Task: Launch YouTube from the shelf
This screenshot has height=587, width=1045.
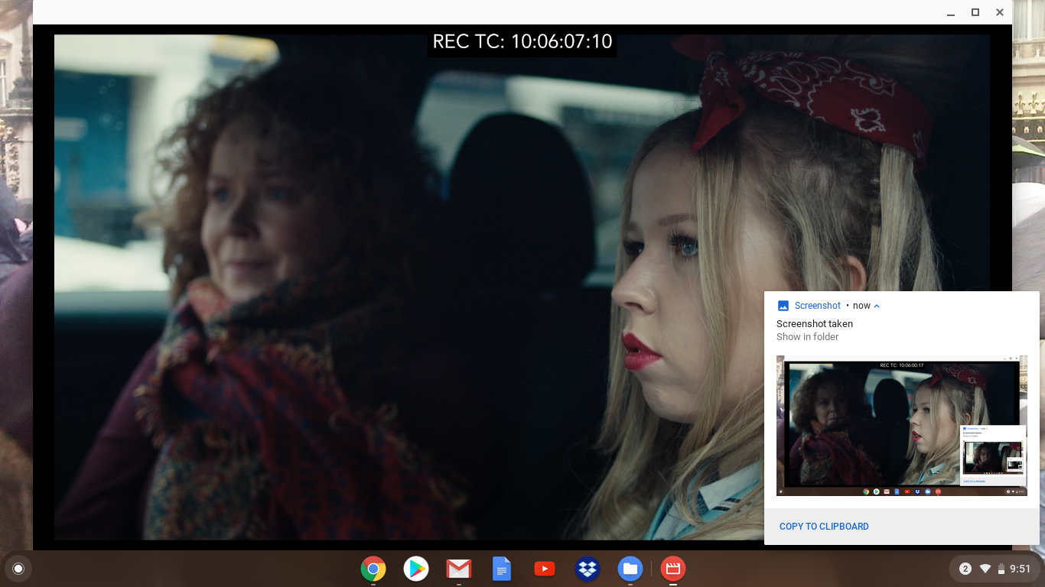Action: point(545,569)
